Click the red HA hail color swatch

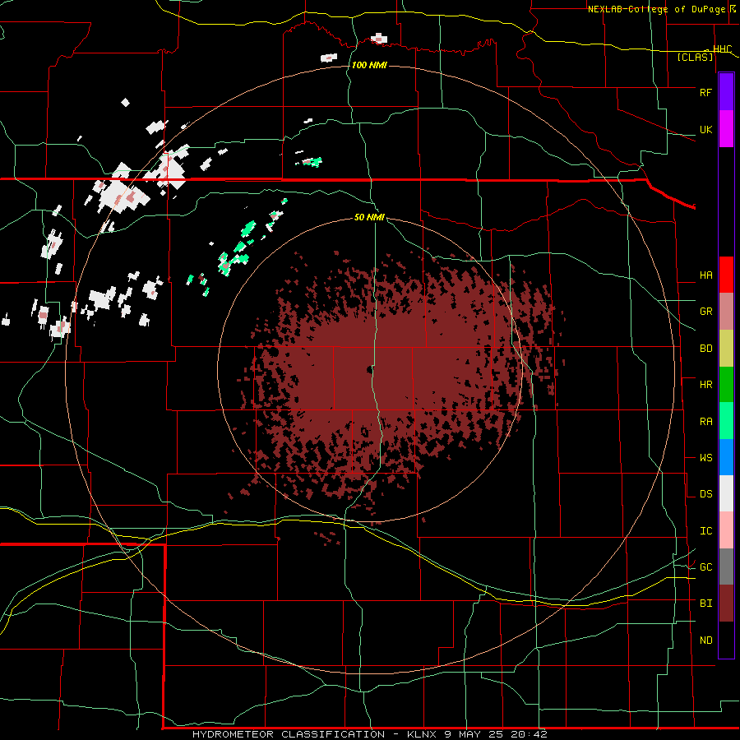(726, 275)
